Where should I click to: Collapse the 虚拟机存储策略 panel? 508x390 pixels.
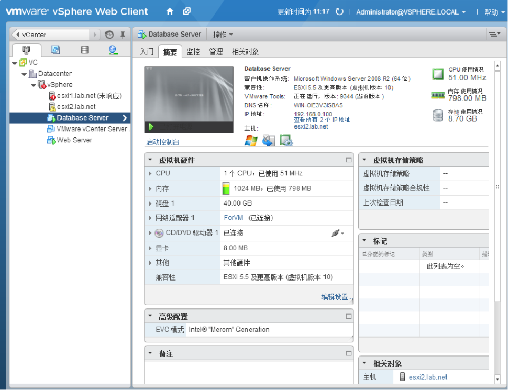364,160
